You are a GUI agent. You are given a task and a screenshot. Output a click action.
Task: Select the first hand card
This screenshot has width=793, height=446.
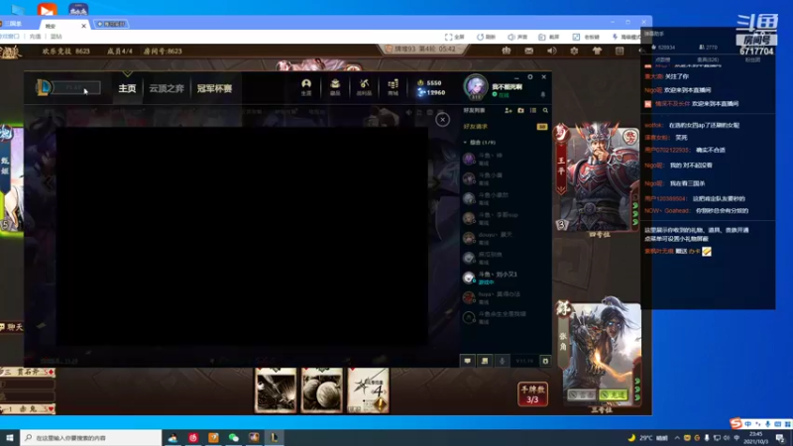tap(276, 390)
